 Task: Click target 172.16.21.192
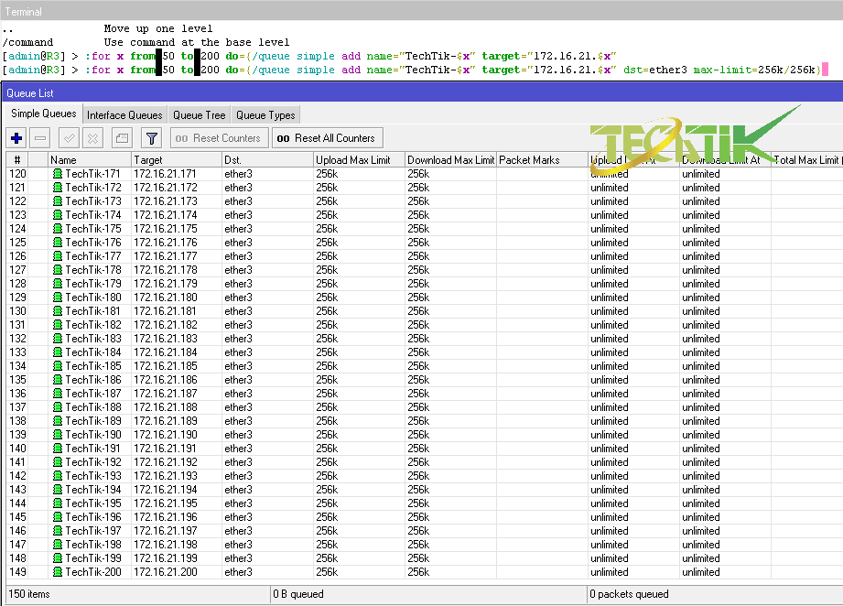166,462
